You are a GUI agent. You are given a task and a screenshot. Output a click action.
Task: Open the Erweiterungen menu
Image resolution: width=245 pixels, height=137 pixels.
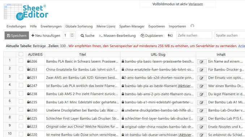click(x=51, y=27)
